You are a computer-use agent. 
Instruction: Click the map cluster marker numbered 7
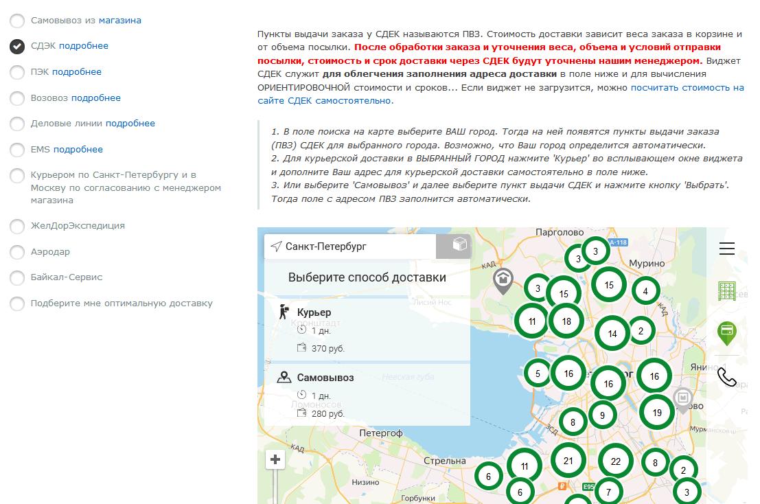(608, 492)
